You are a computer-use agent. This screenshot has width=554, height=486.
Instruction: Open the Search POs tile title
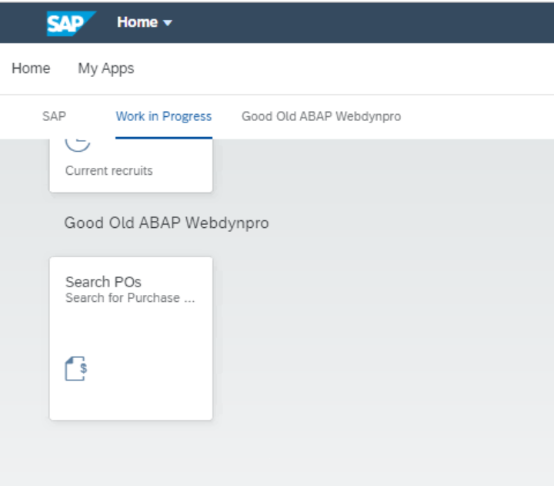103,282
